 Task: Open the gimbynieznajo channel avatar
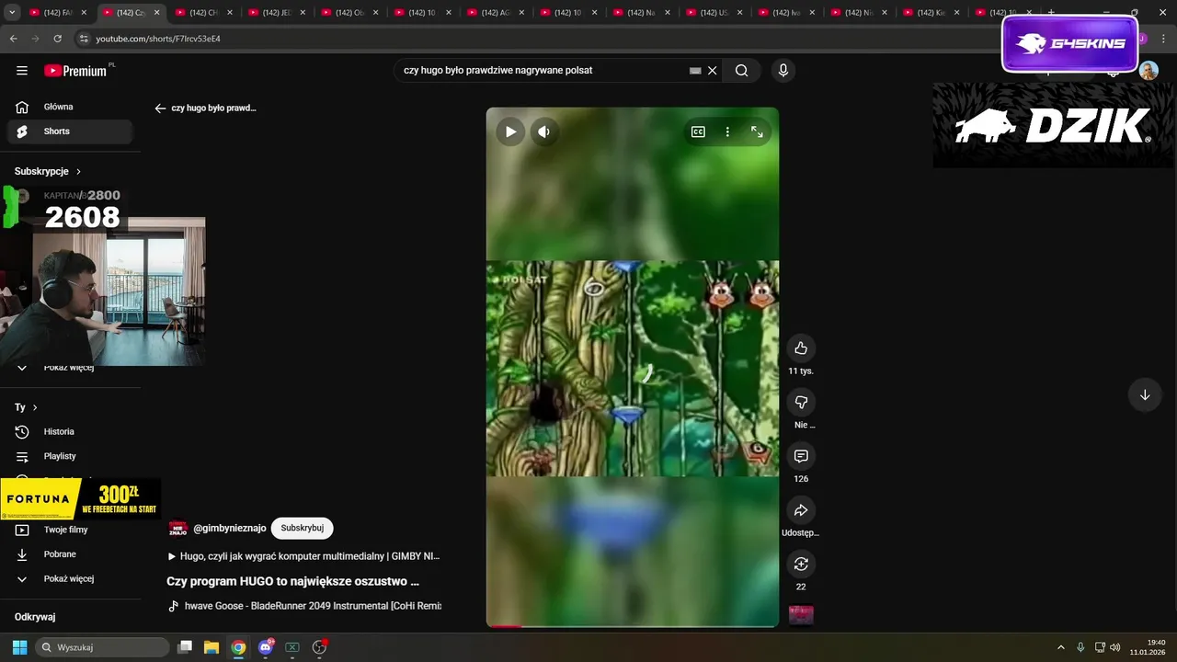point(177,528)
